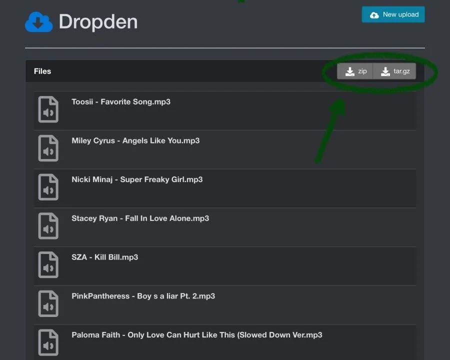Download all files as tar.gz
The height and width of the screenshot is (360, 450).
point(394,71)
